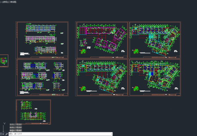The width and height of the screenshot is (197, 136).
Task: Open the 二维线框 visual style menu
Action: click(13, 2)
